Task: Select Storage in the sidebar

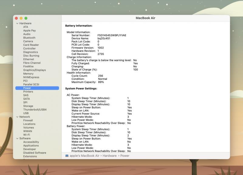Action: [28, 106]
